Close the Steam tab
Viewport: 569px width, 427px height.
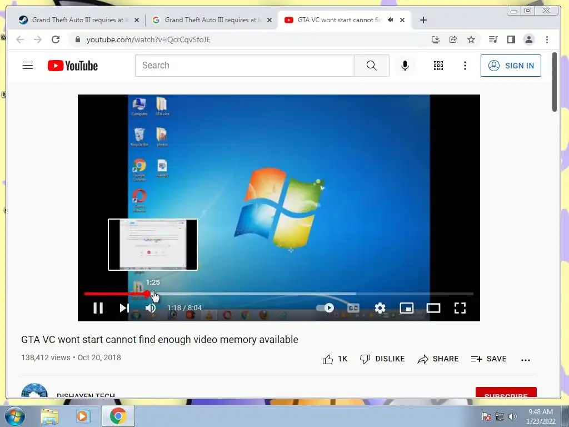pyautogui.click(x=137, y=20)
